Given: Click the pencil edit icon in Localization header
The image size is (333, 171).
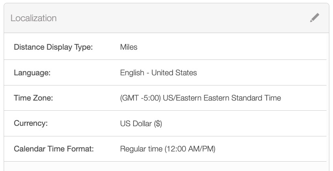Looking at the screenshot, I should click(314, 18).
